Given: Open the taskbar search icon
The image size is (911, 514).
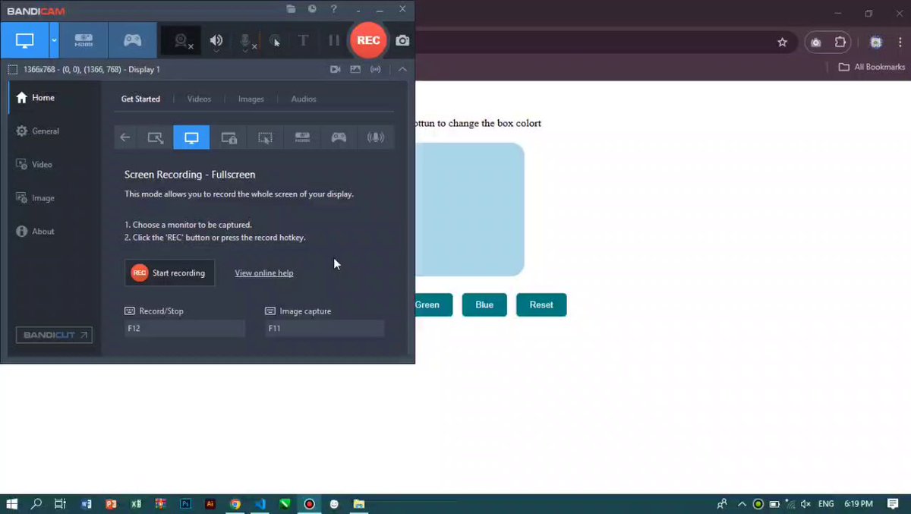Looking at the screenshot, I should (x=36, y=504).
